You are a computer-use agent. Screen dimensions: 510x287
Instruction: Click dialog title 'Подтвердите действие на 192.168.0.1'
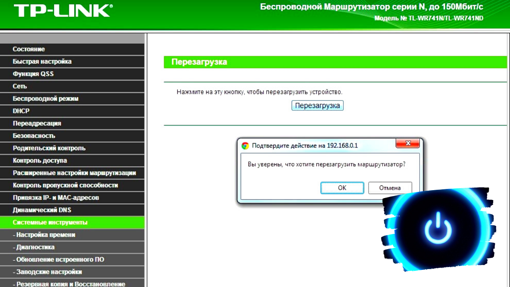point(305,146)
